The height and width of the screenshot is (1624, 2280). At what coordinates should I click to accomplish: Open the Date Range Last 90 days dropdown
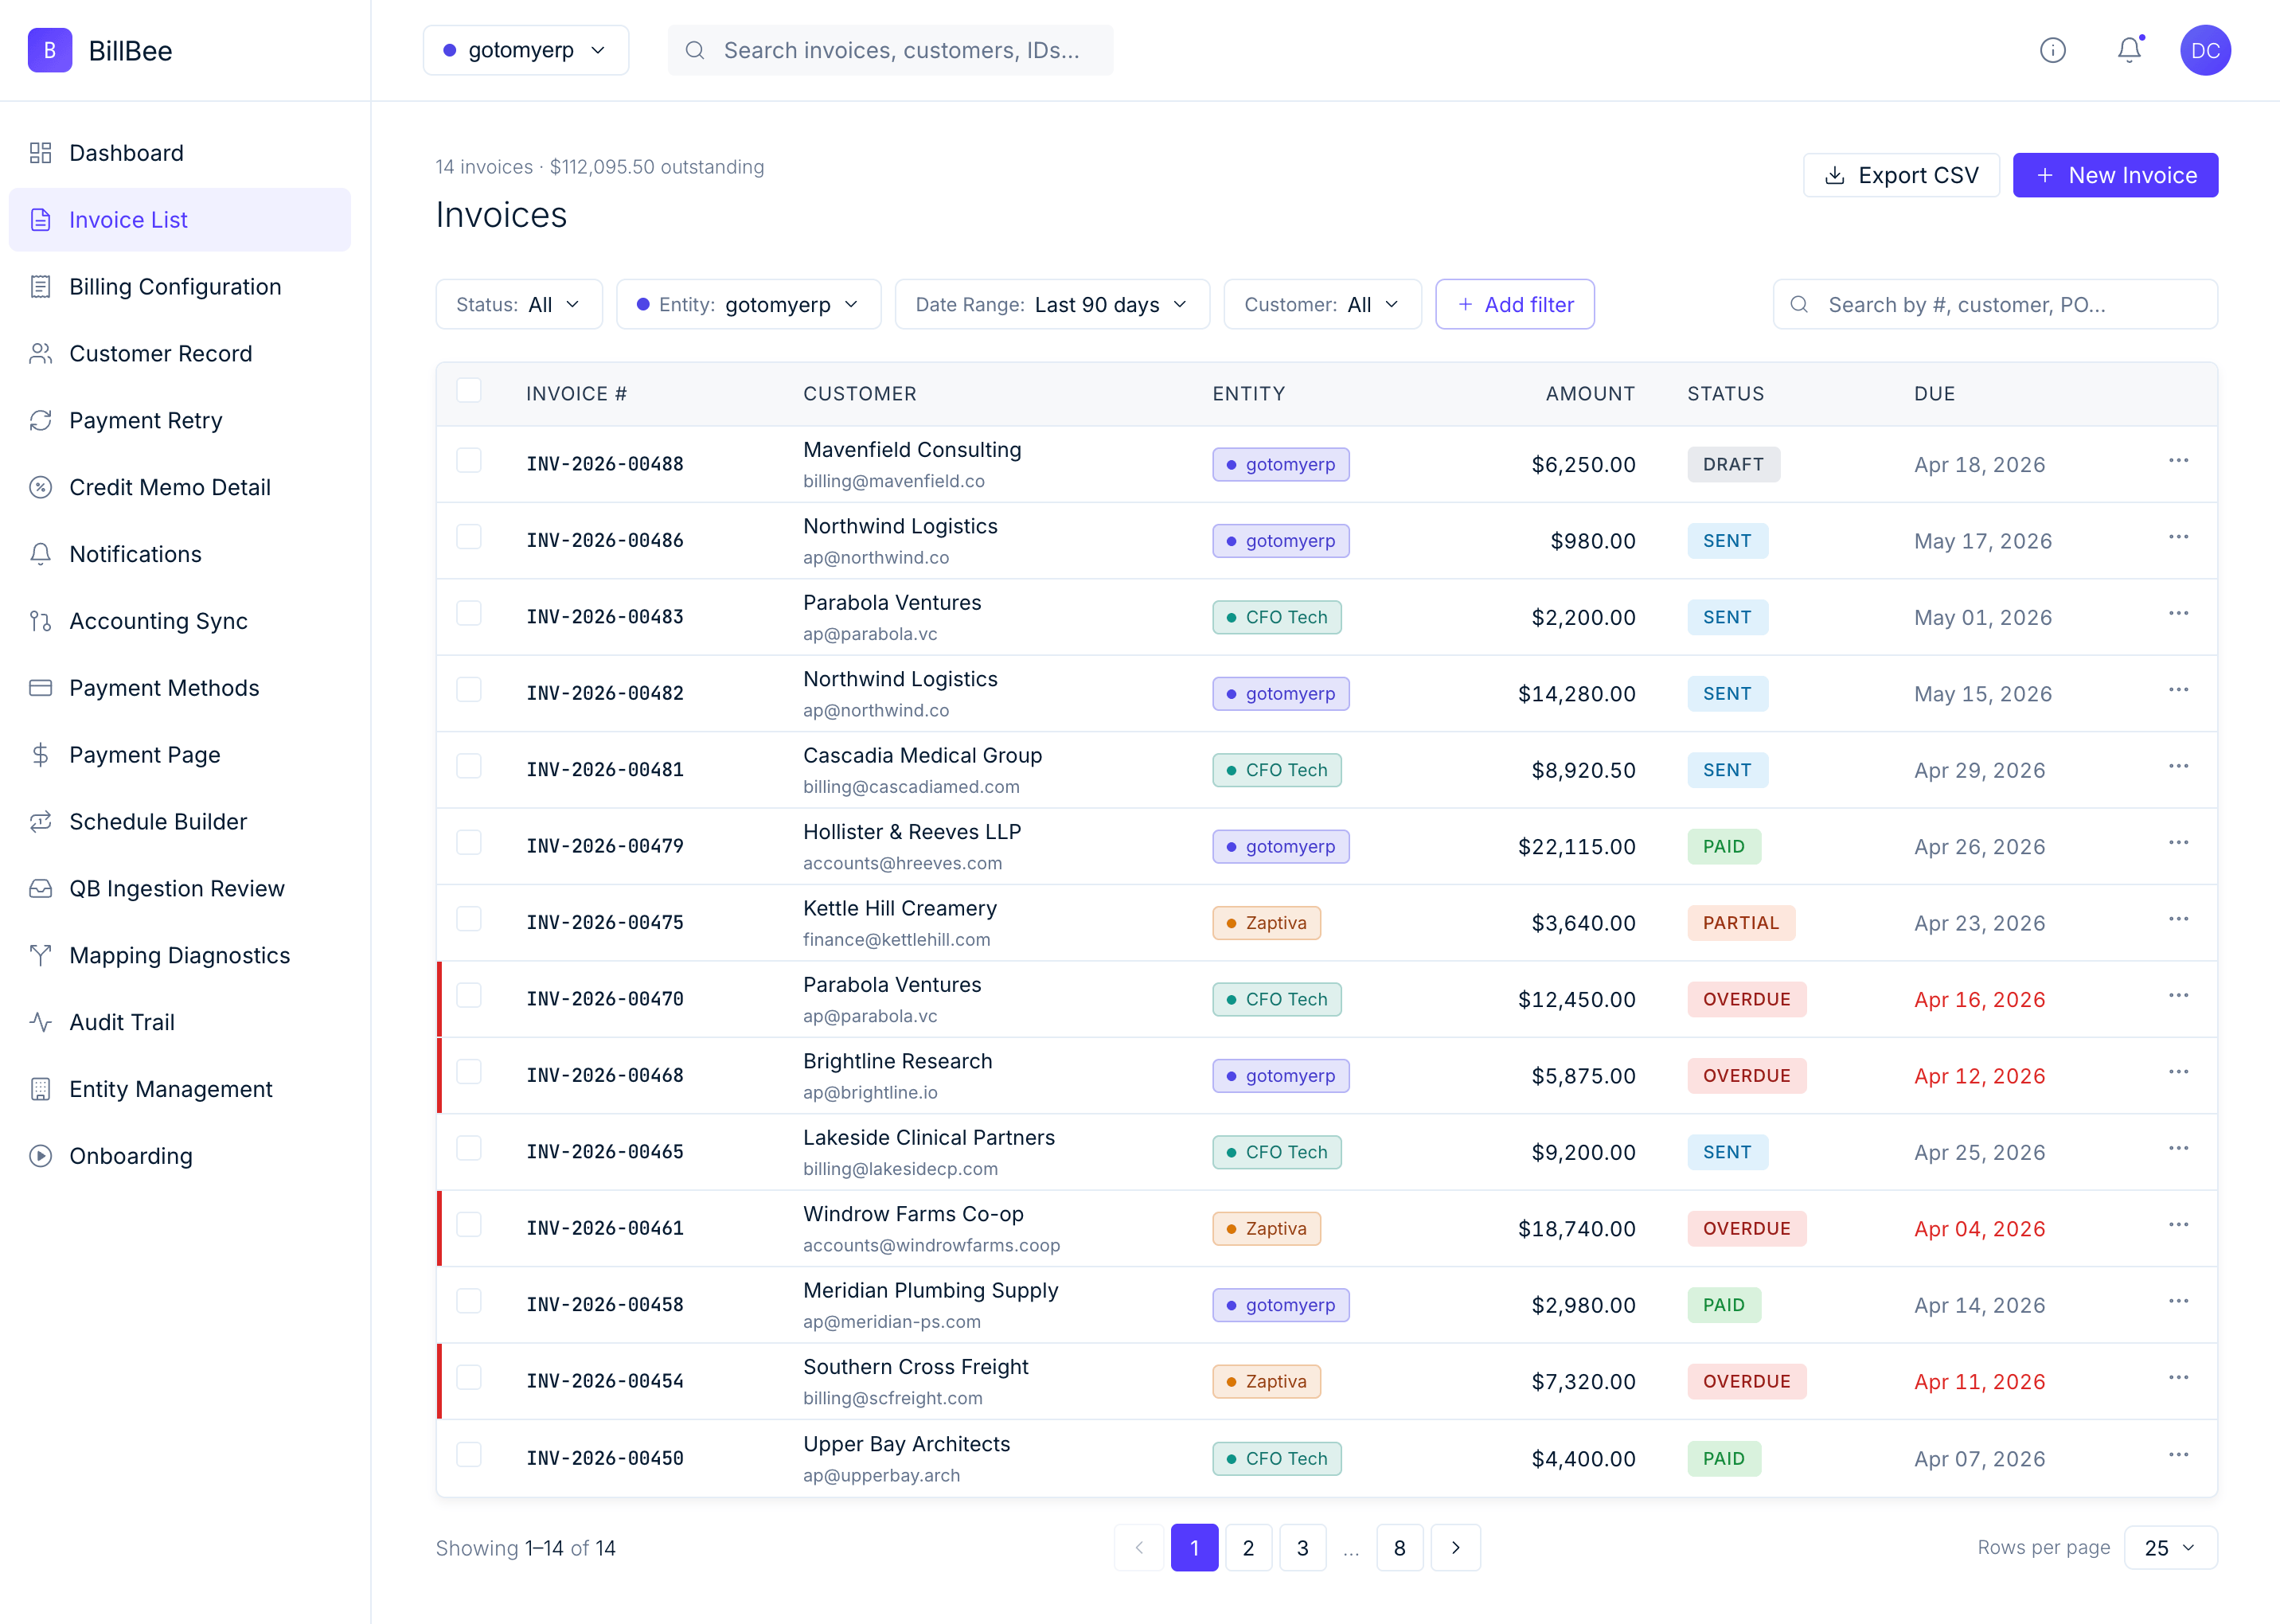pos(1052,304)
